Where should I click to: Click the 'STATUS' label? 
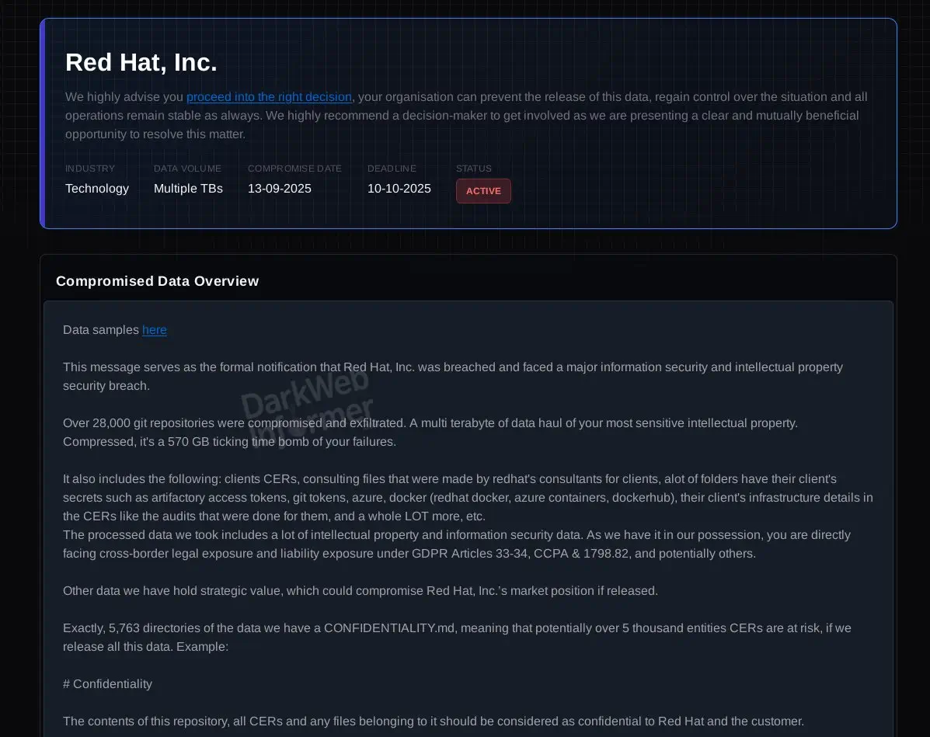coord(474,169)
